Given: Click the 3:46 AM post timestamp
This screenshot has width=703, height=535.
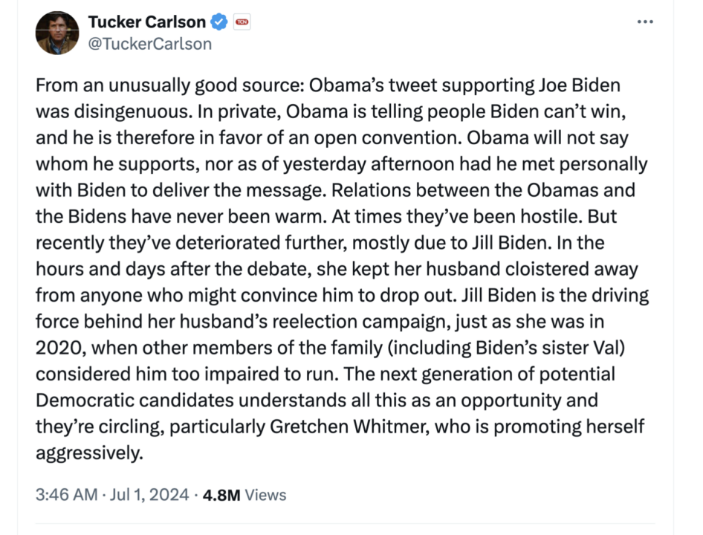Looking at the screenshot, I should 65,494.
